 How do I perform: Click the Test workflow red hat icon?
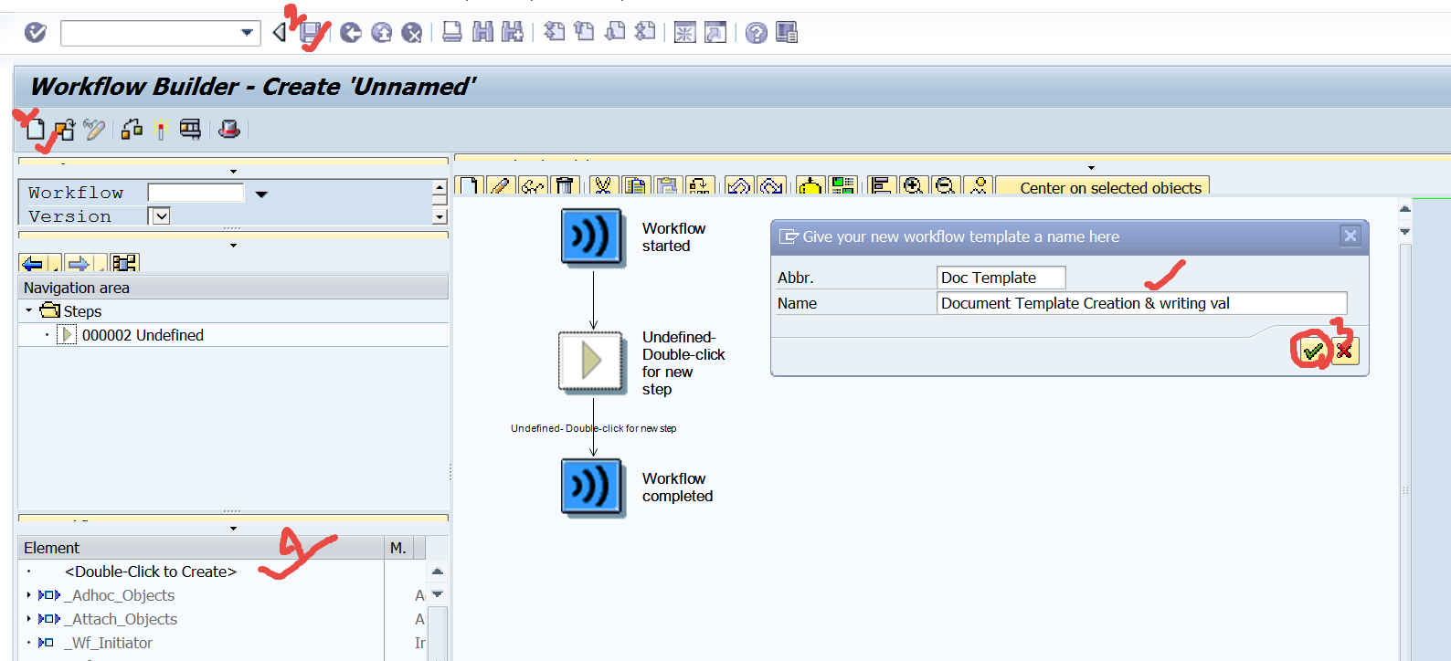coord(229,130)
